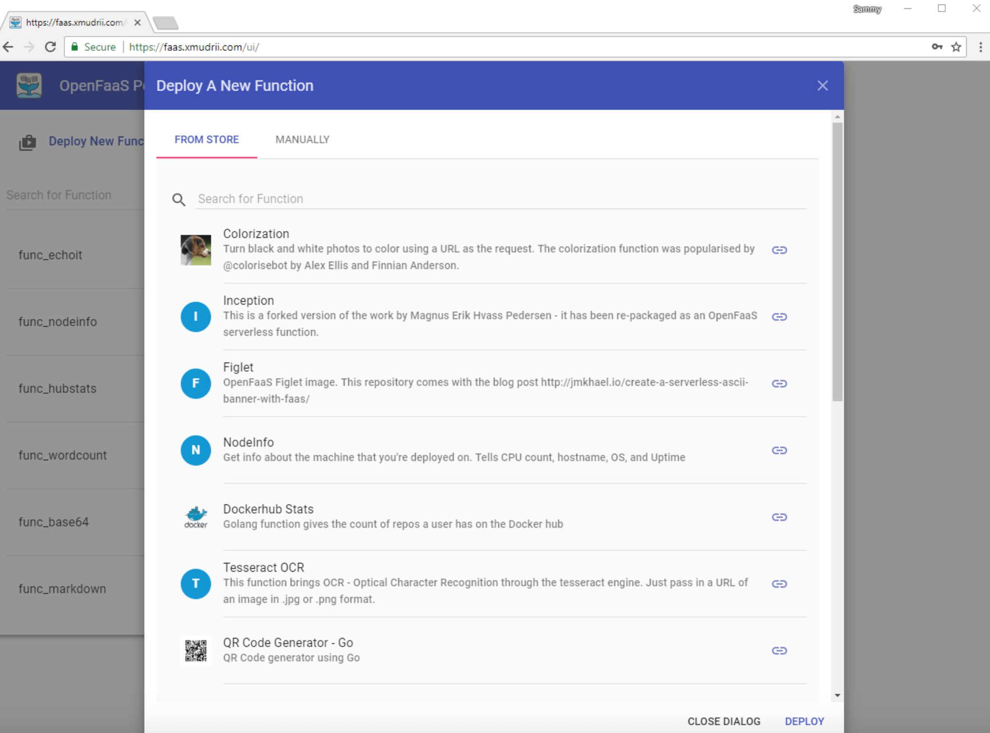Select the QR Code Generator - Go title

tap(288, 643)
